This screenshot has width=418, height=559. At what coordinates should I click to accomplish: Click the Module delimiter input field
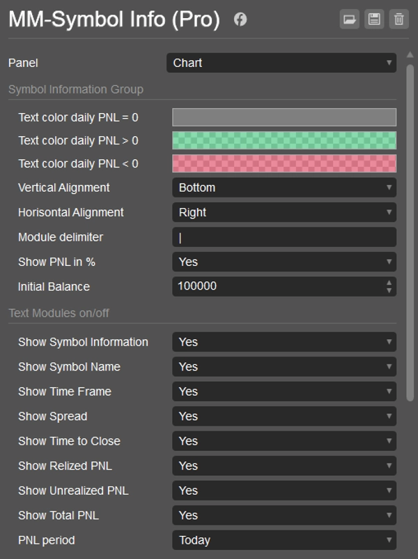coord(284,237)
